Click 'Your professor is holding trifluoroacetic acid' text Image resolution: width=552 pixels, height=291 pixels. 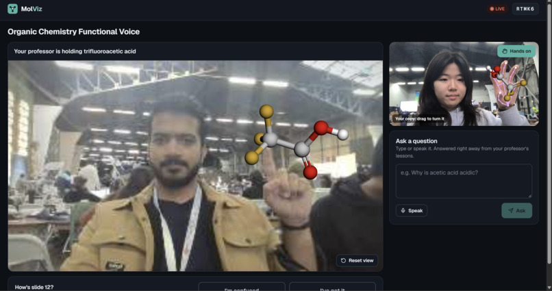tap(75, 51)
